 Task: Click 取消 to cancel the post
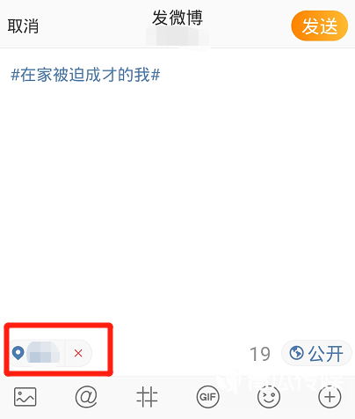(x=23, y=26)
